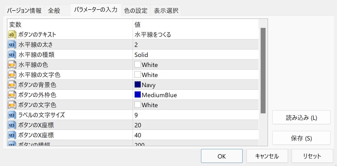Image resolution: width=337 pixels, height=166 pixels.
Task: Click the color icon beside 水平線の色
Action: (12, 65)
